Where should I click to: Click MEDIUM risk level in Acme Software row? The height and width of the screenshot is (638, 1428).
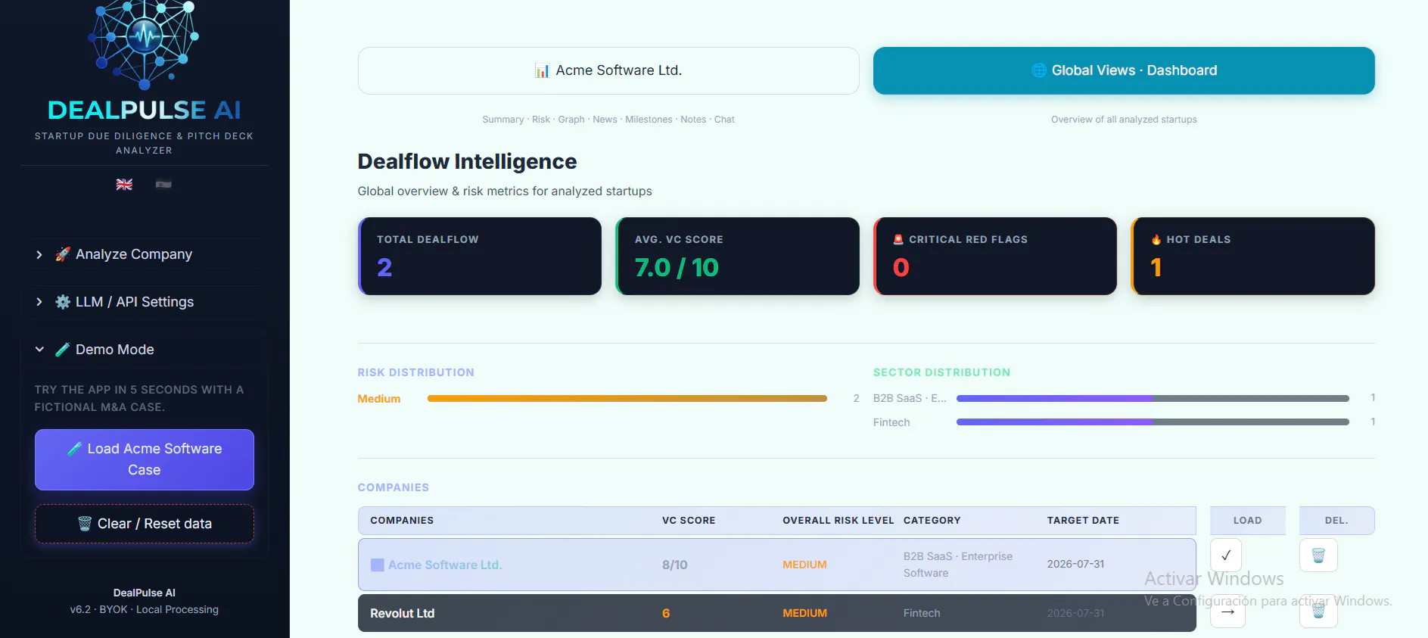click(x=804, y=565)
